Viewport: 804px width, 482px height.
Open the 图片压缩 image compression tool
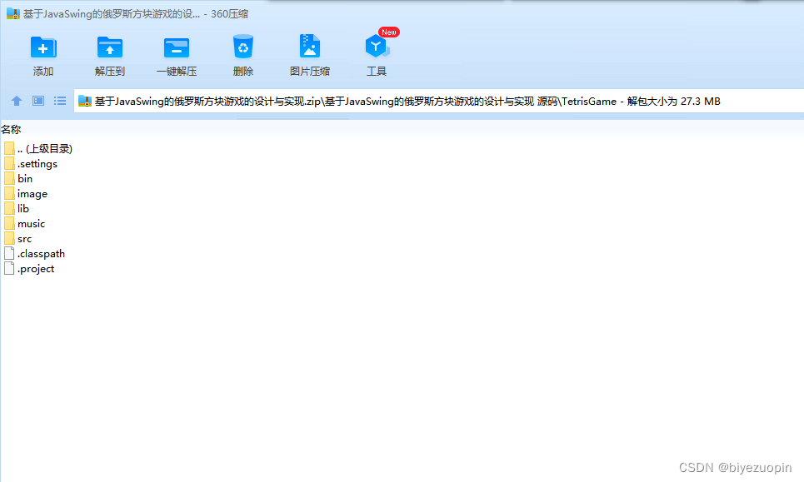click(309, 52)
